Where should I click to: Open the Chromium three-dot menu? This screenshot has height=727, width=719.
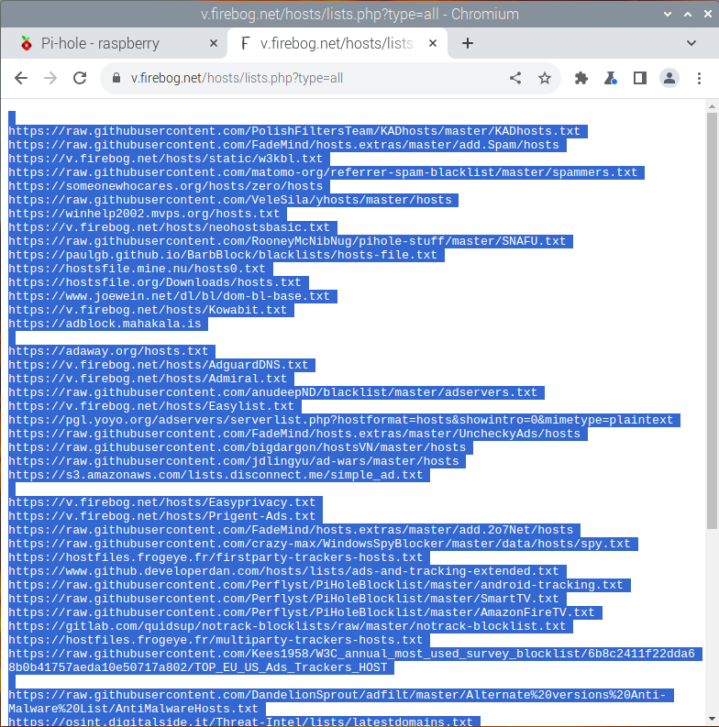point(699,78)
